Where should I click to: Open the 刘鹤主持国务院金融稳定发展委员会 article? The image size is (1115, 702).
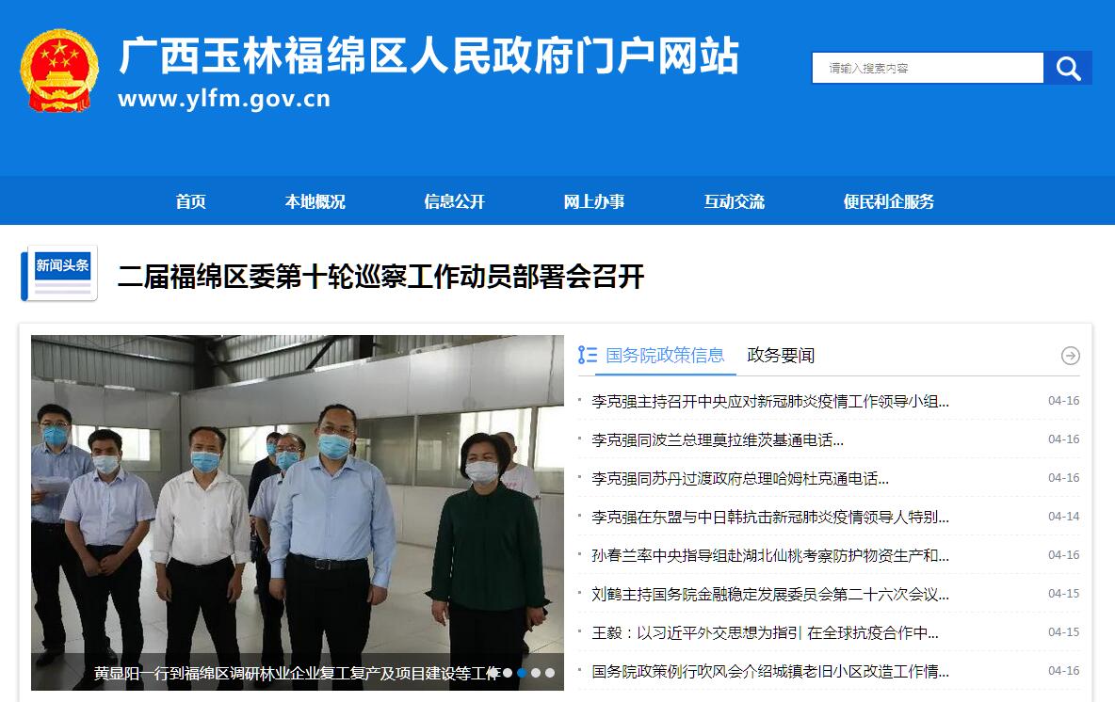(x=770, y=594)
